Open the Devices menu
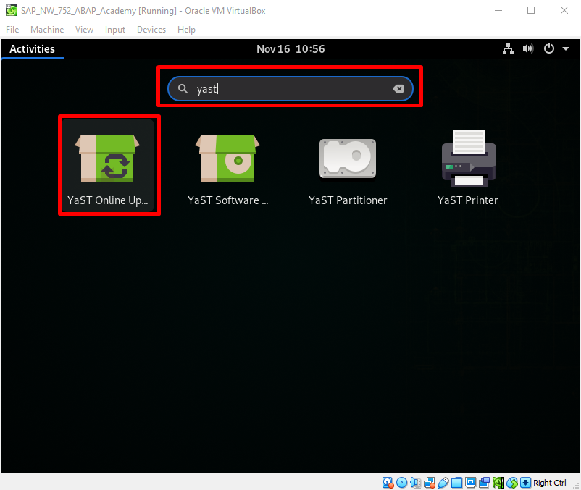 click(151, 30)
